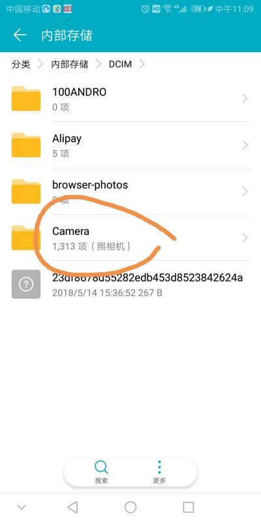This screenshot has width=261, height=522.
Task: Collapse navigation bar with down chevron
Action: point(22,508)
